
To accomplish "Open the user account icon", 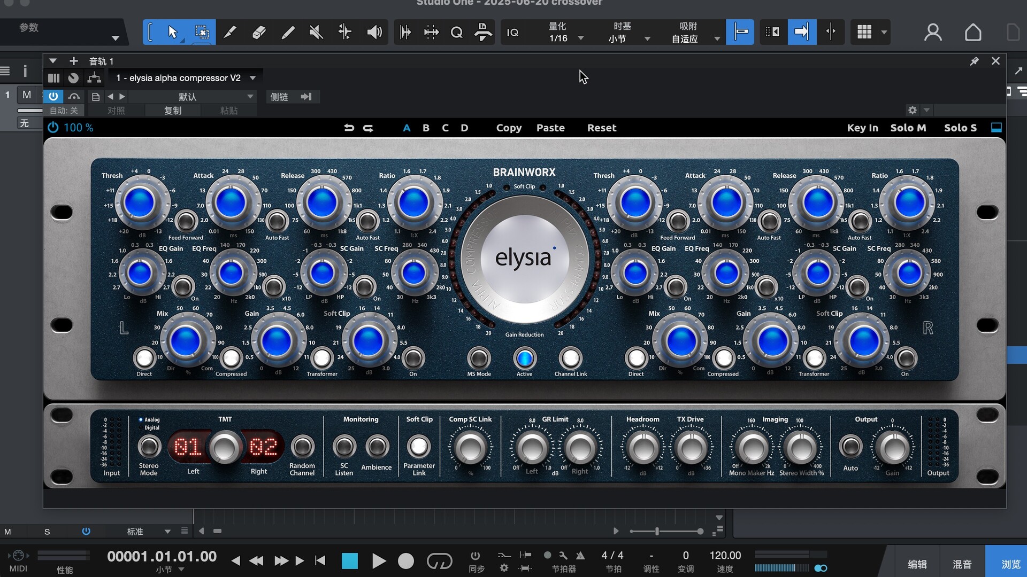I will coord(933,33).
